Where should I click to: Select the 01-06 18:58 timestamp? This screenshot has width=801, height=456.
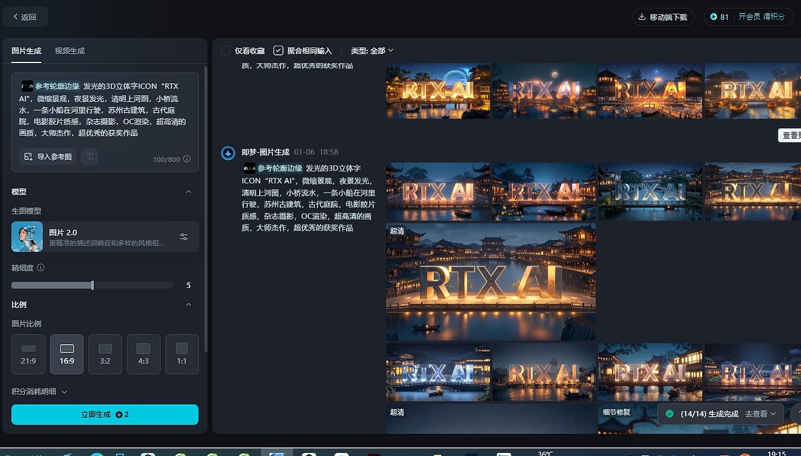point(316,152)
